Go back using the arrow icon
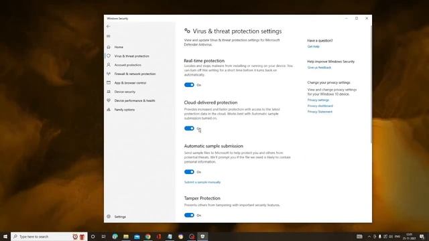The width and height of the screenshot is (429, 241). click(109, 26)
